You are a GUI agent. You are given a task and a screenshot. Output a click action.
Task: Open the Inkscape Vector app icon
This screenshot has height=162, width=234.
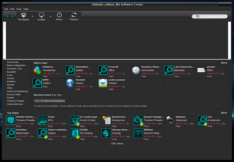106,133
